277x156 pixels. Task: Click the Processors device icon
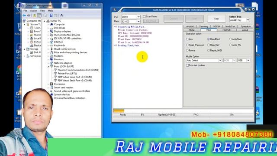(x=52, y=84)
